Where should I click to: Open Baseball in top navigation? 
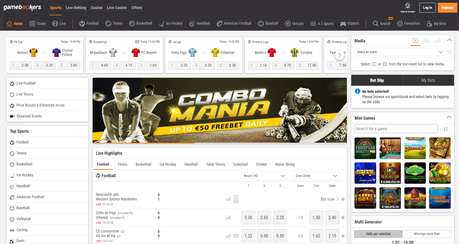tap(268, 24)
